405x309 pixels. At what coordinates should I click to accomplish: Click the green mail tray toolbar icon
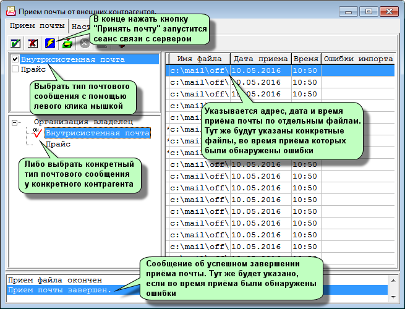67,44
